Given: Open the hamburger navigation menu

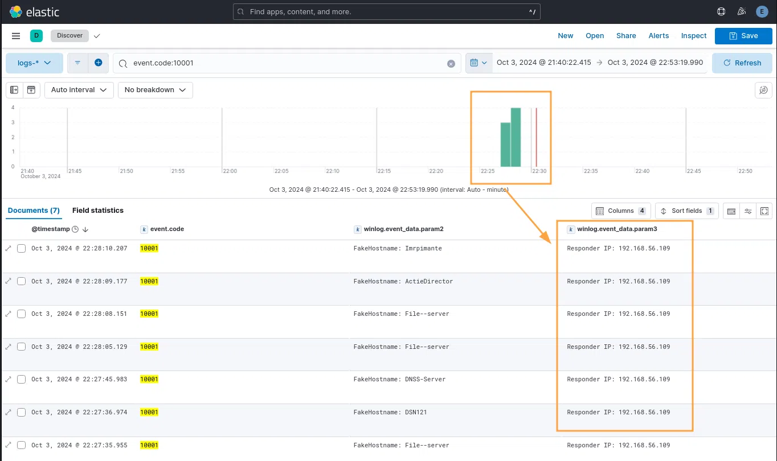Looking at the screenshot, I should pyautogui.click(x=16, y=36).
